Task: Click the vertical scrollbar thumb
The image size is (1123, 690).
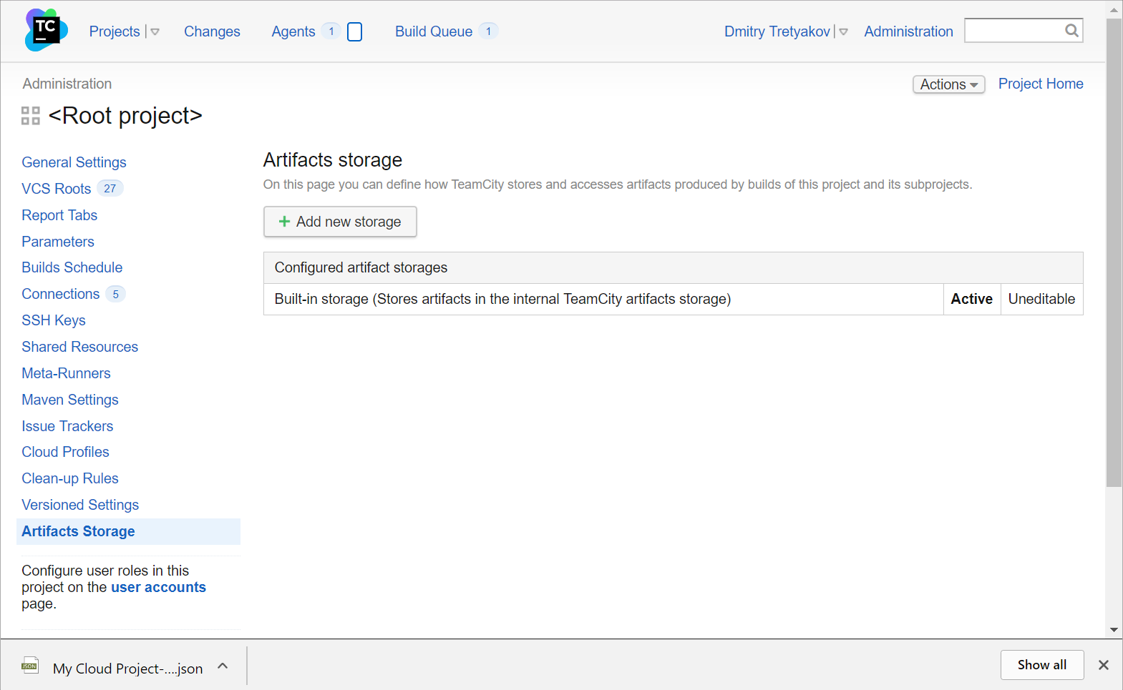Action: tap(1114, 252)
